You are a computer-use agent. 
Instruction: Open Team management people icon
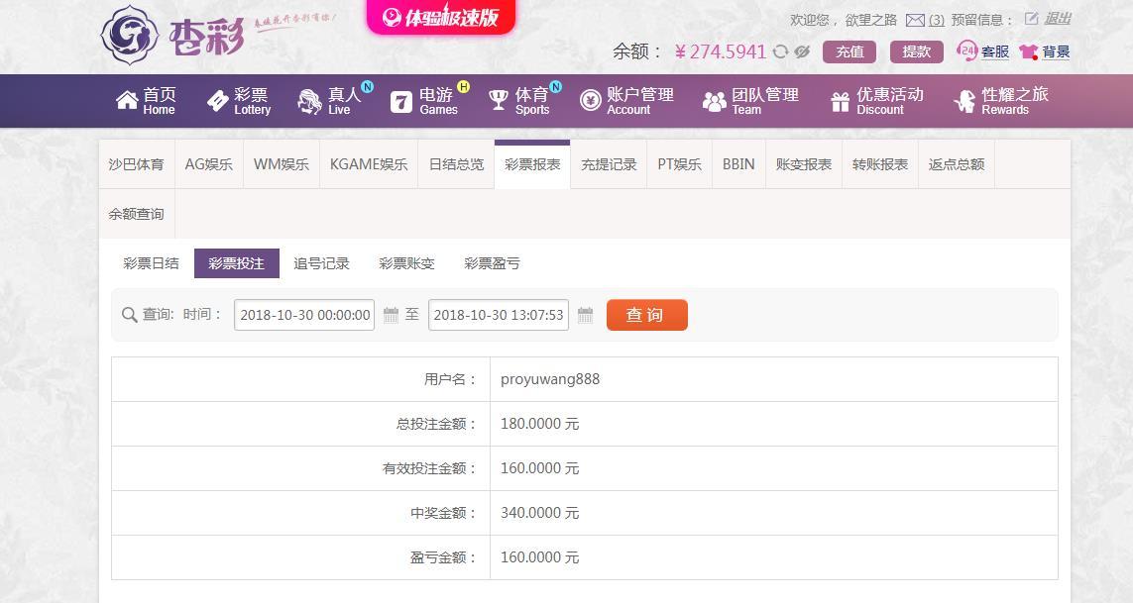point(714,101)
